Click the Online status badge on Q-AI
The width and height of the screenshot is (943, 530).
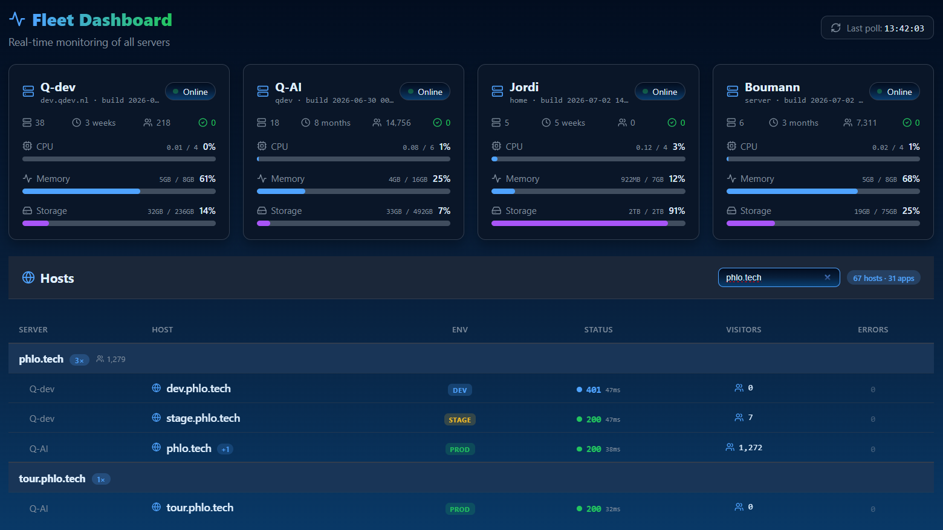click(425, 92)
